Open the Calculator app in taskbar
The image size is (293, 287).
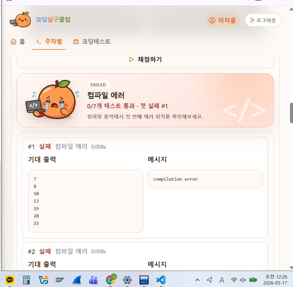pos(26,280)
